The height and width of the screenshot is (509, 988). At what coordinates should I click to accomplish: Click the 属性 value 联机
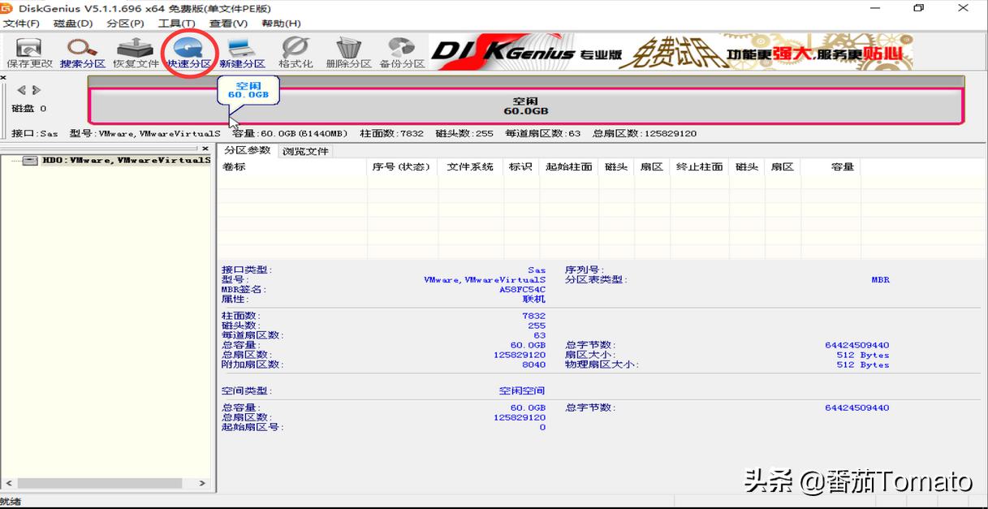pyautogui.click(x=535, y=299)
